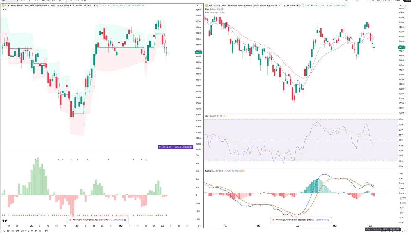The height and width of the screenshot is (233, 411).
Task: Click the XLY symbol logo in right chart
Action: pos(207,6)
